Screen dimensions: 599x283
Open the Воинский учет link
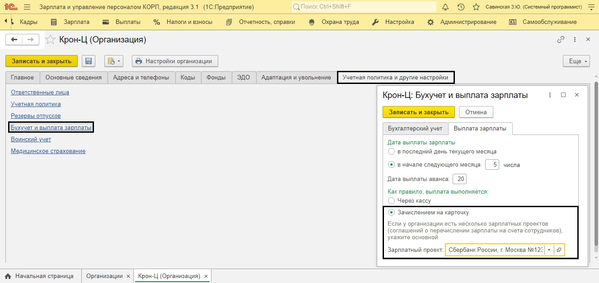click(x=31, y=139)
